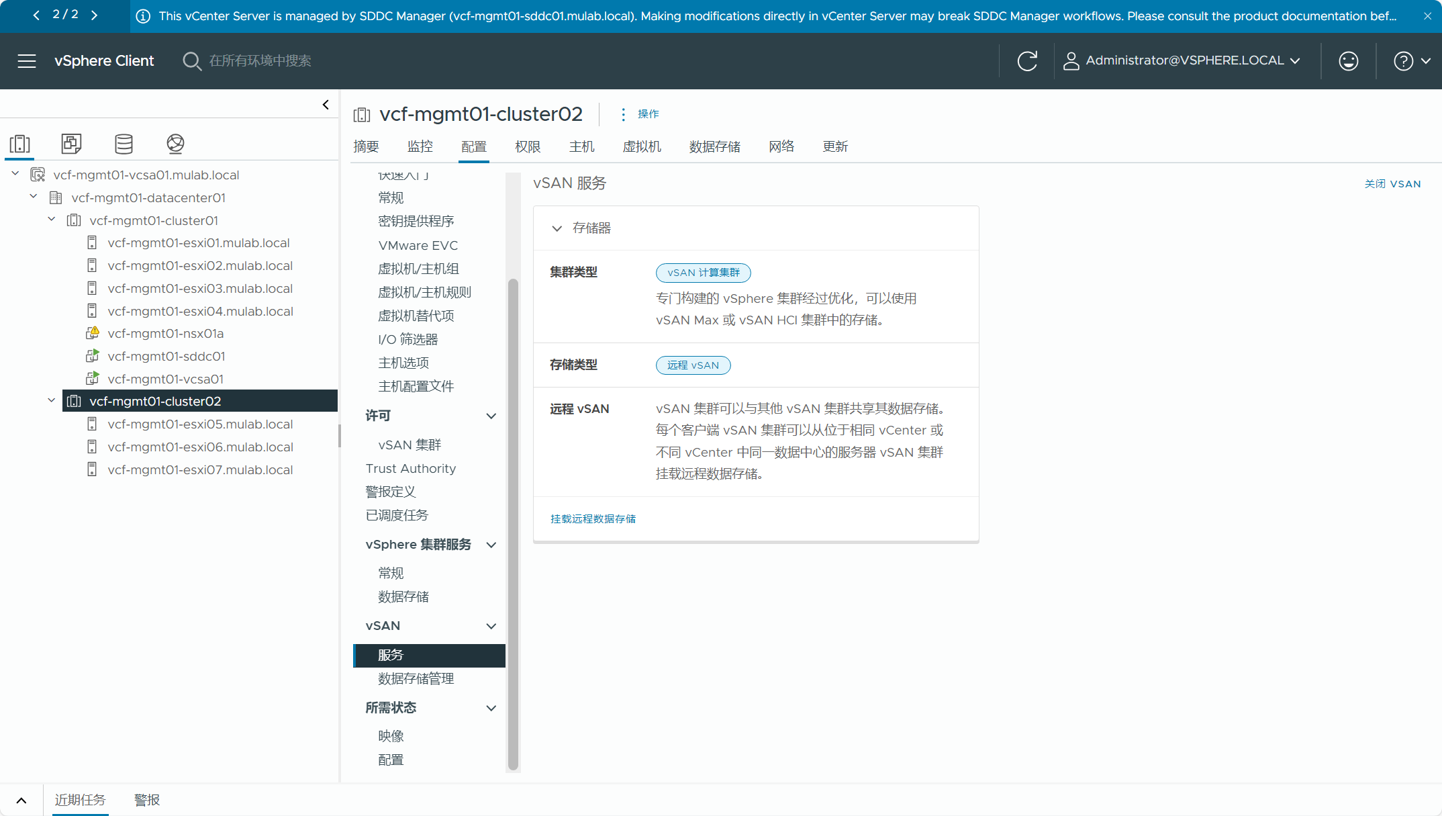Dismiss the SDDC Manager info banner
This screenshot has height=816, width=1442.
click(1427, 16)
